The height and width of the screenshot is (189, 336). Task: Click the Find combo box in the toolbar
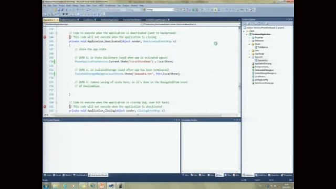coord(160,10)
